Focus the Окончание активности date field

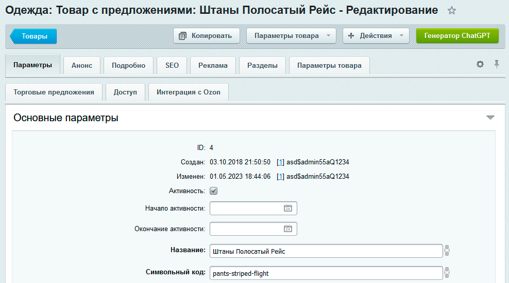(253, 229)
